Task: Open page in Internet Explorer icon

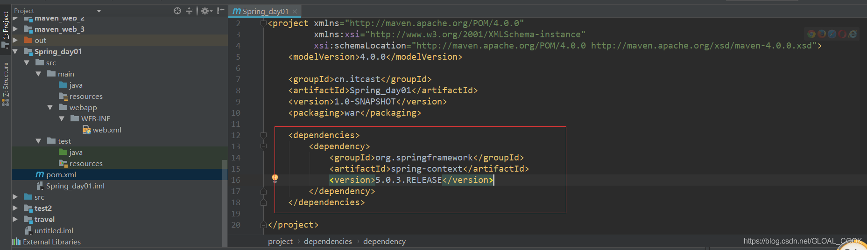Action: coord(853,34)
